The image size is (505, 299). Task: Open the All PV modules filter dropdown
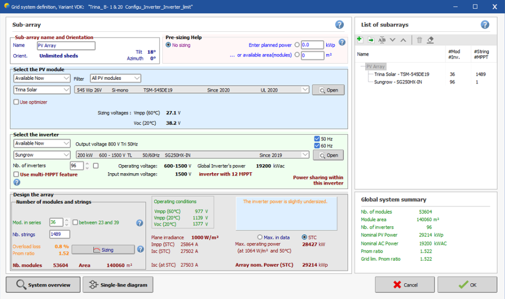pyautogui.click(x=116, y=78)
